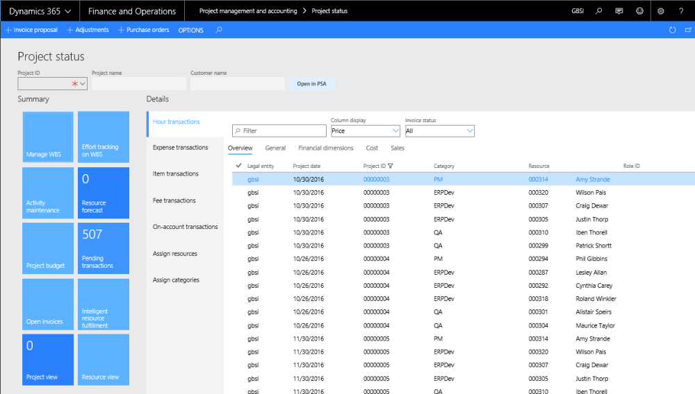This screenshot has height=394, width=695.
Task: Click the grid Filter input field
Action: click(x=279, y=130)
